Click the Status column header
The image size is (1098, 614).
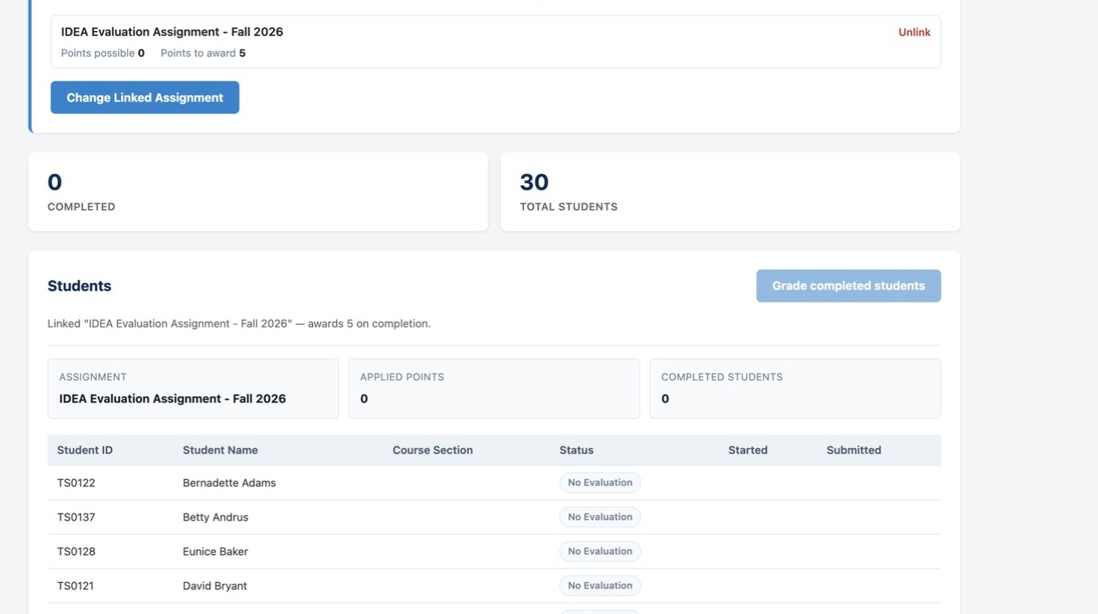(x=576, y=450)
